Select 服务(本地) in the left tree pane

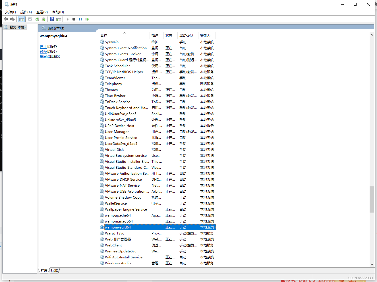coord(15,27)
